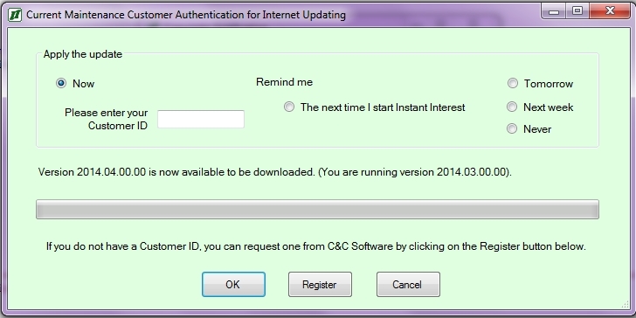
Task: Select the Now radio button
Action: pos(61,84)
